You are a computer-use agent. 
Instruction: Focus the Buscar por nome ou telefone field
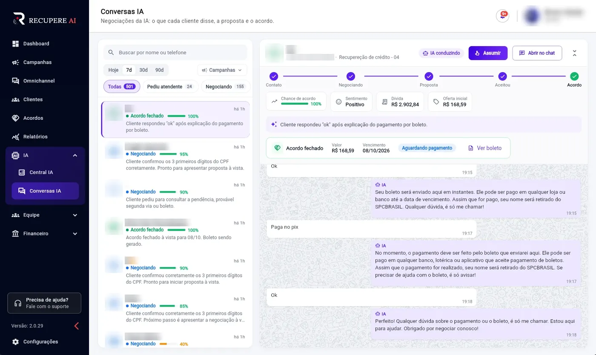[x=175, y=53]
